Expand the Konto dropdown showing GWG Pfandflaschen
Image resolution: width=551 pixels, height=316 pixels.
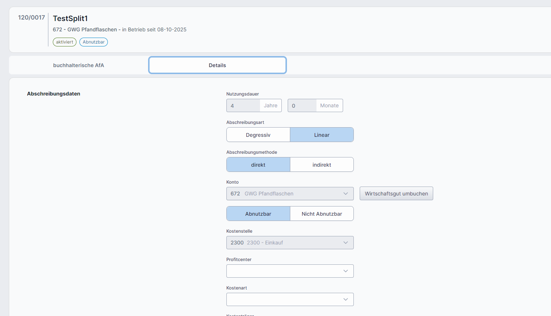(290, 194)
